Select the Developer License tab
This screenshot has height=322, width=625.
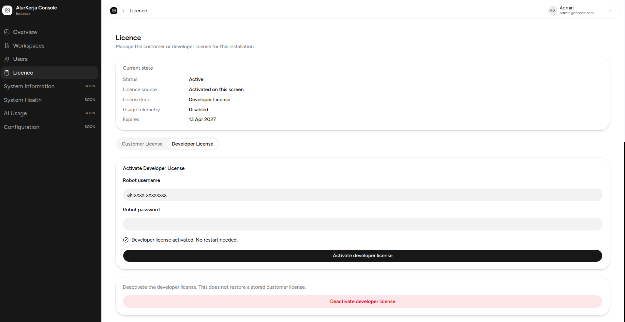tap(192, 144)
